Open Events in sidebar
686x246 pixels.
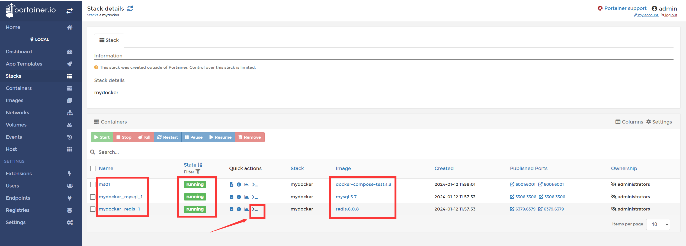(x=41, y=137)
